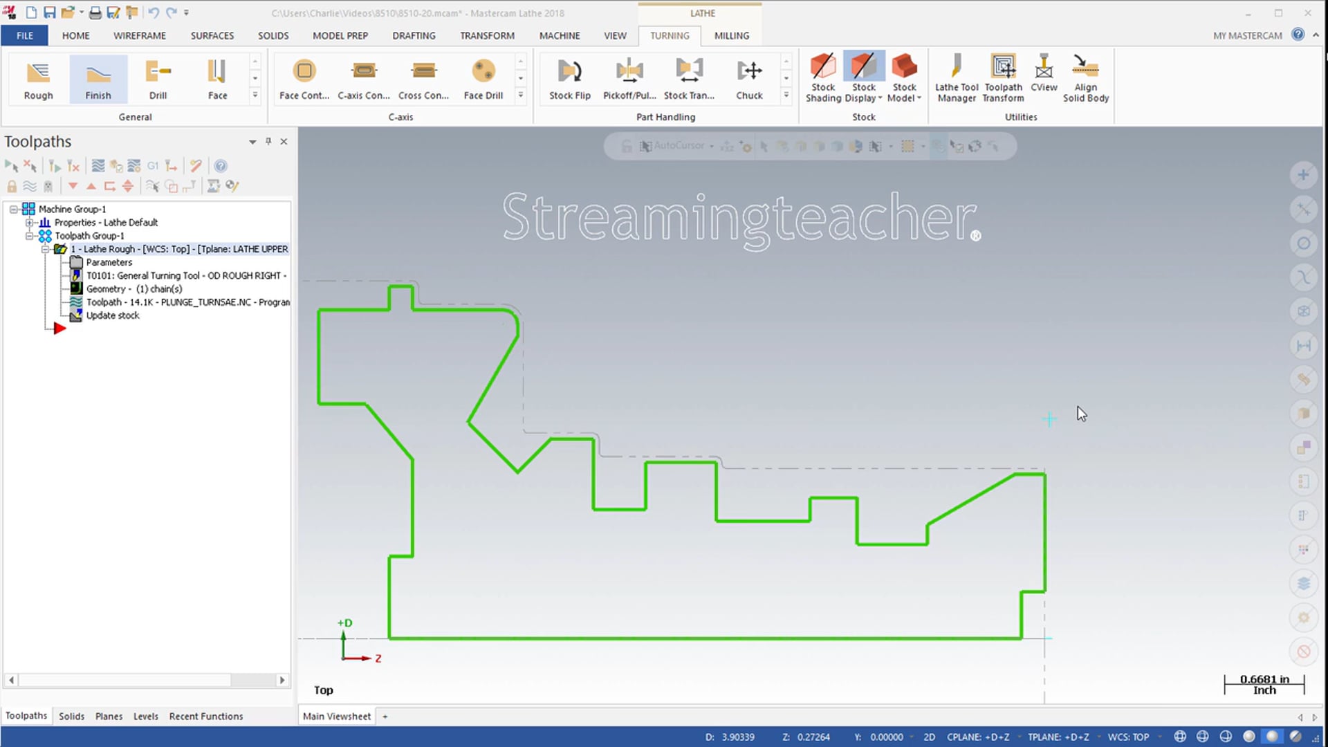Click the Toolpaths panel tab
The height and width of the screenshot is (747, 1328).
point(26,715)
